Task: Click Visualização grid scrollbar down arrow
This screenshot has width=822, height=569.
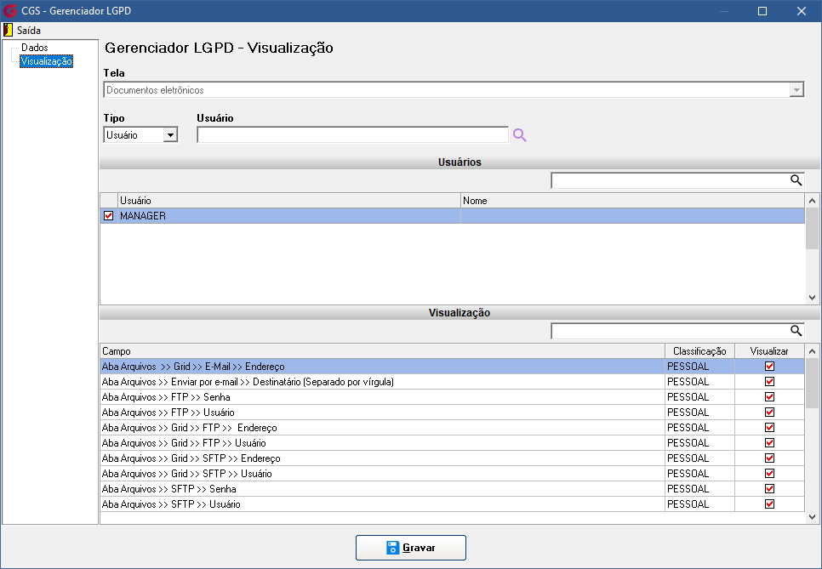Action: 812,516
